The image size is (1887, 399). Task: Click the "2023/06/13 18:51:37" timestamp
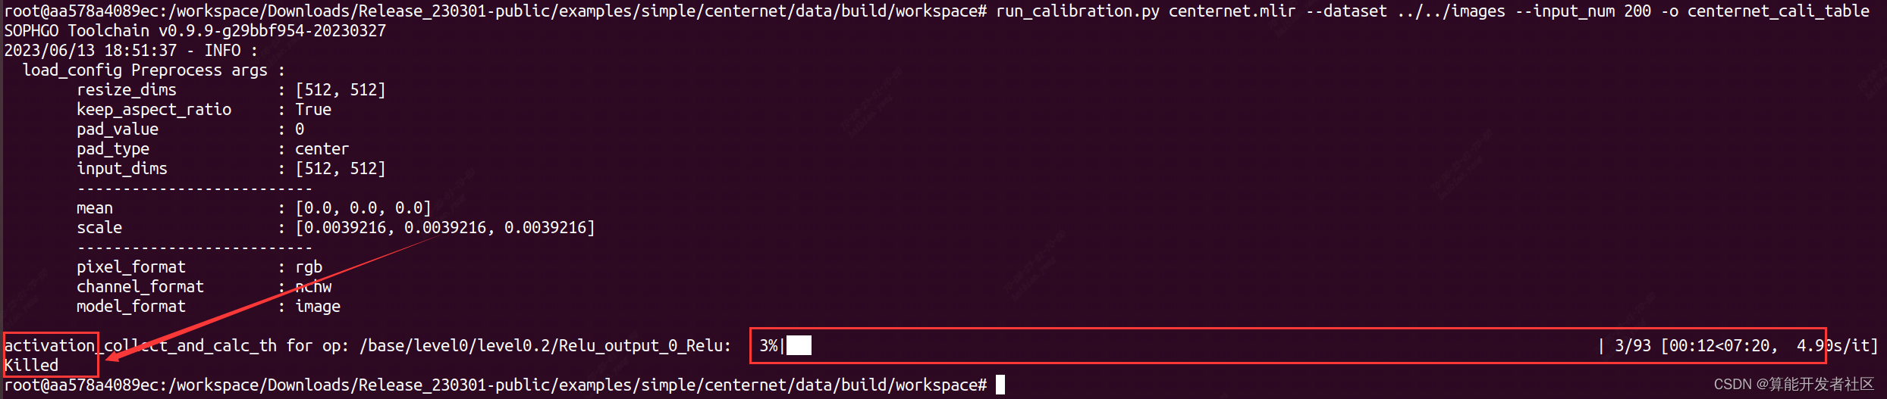click(x=90, y=51)
